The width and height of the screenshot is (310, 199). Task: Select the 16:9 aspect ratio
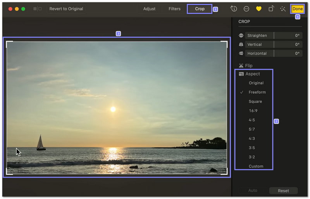(253, 111)
